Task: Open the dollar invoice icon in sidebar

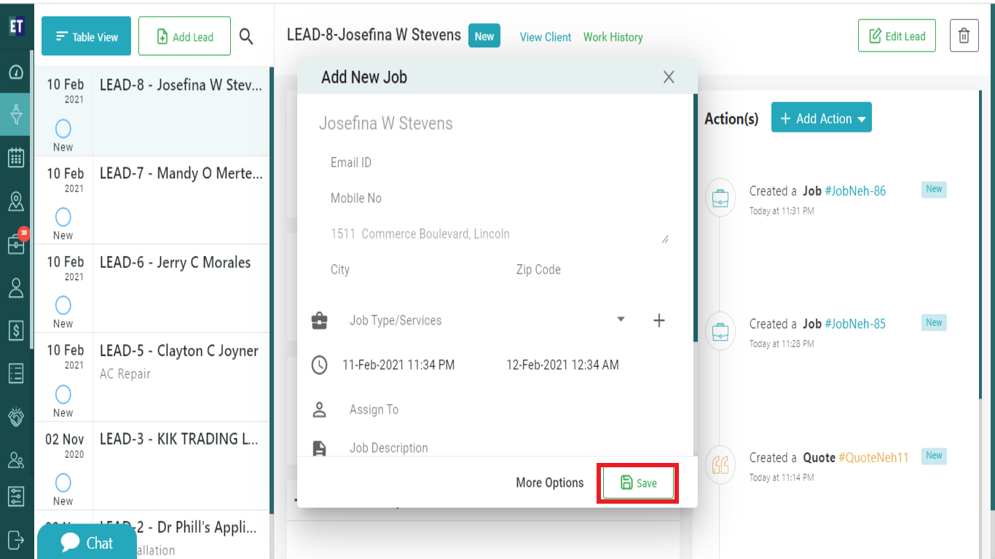Action: coord(16,330)
